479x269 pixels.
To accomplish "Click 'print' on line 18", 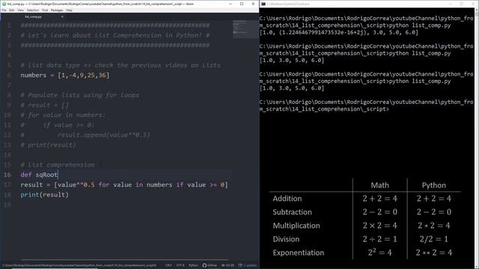I will tap(30, 194).
